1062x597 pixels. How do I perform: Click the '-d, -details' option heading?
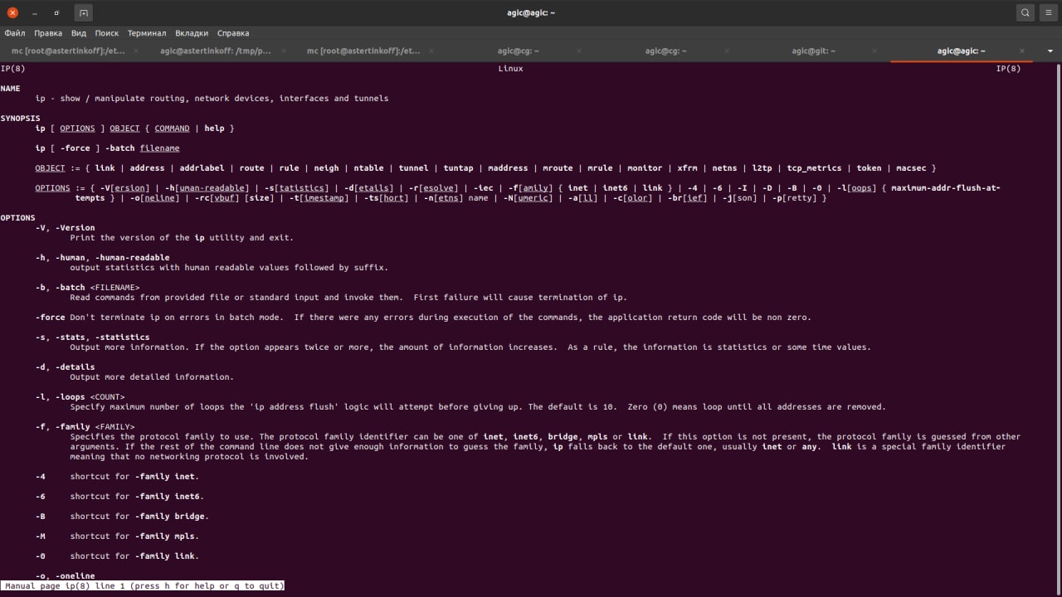pos(65,367)
